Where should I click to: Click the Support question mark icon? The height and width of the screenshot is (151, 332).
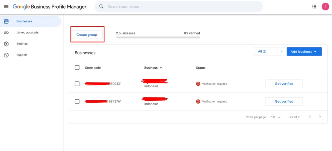[x=6, y=55]
